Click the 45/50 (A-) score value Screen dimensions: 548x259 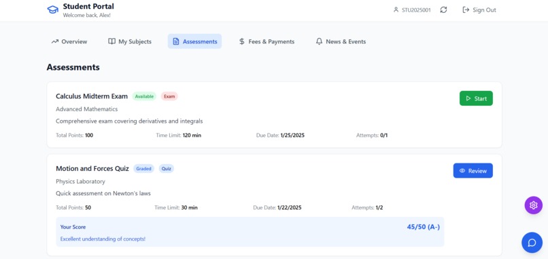[x=423, y=227]
